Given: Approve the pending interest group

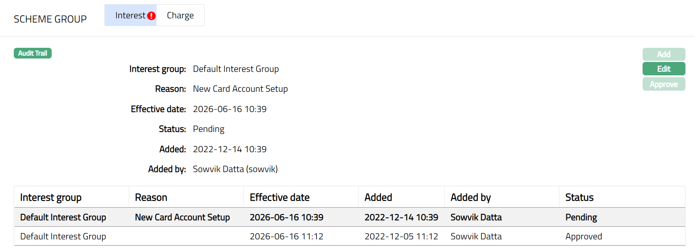Looking at the screenshot, I should pos(663,84).
